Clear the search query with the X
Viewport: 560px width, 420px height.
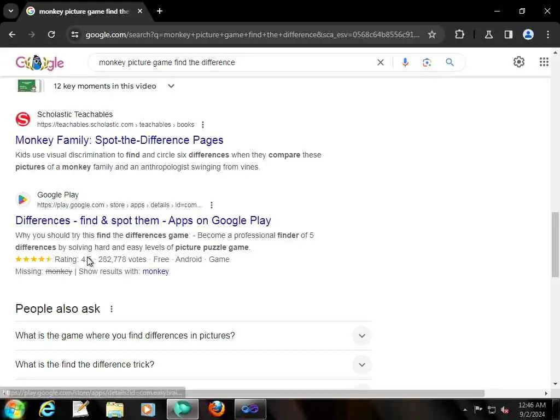[x=381, y=62]
